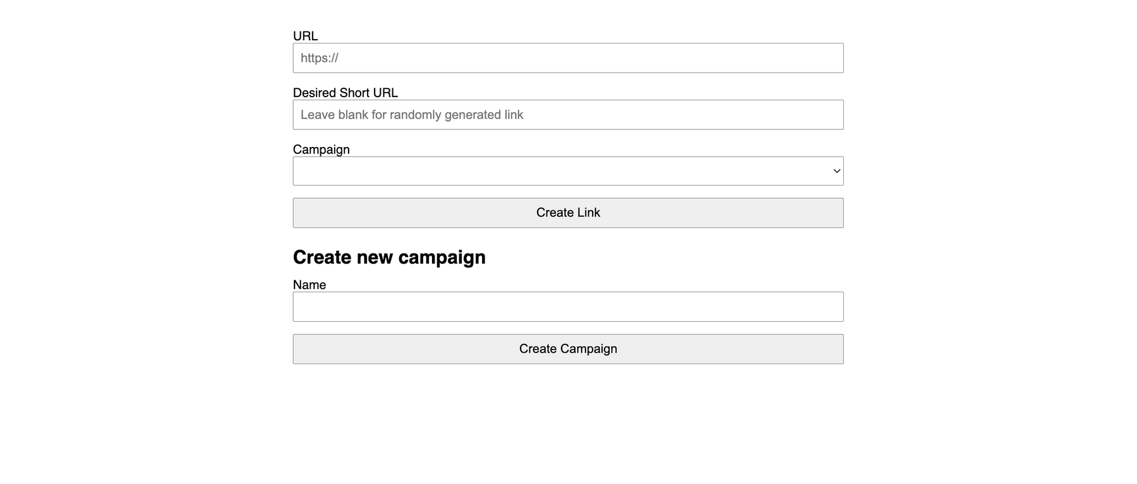Click the Campaign dropdown chevron arrow
Viewport: 1137px width, 484px height.
836,171
